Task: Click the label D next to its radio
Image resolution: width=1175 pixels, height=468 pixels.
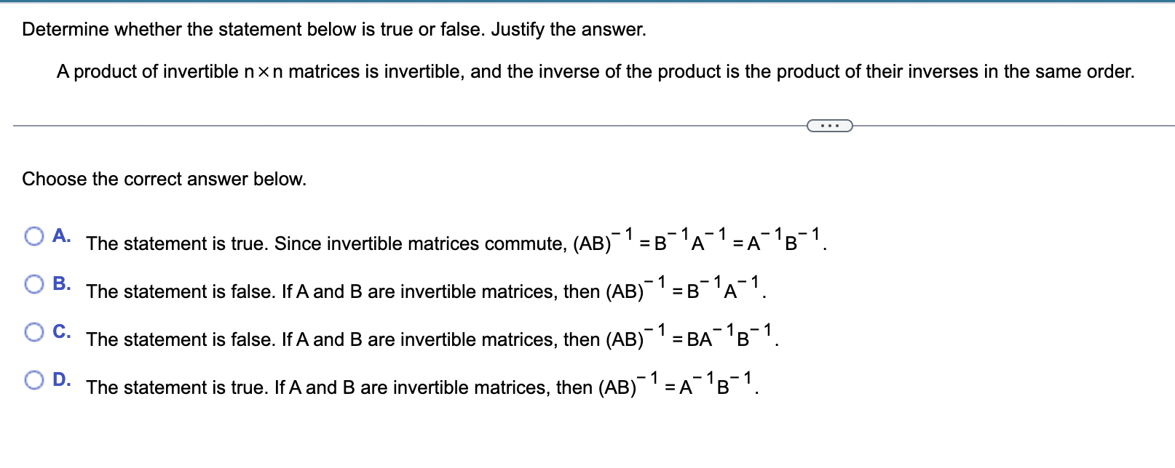Action: pyautogui.click(x=62, y=379)
